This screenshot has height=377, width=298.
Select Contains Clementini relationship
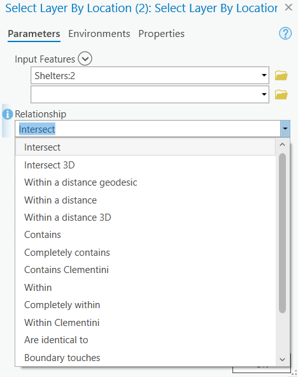tap(145, 270)
